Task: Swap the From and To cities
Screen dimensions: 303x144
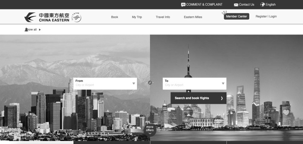Action: pyautogui.click(x=150, y=83)
